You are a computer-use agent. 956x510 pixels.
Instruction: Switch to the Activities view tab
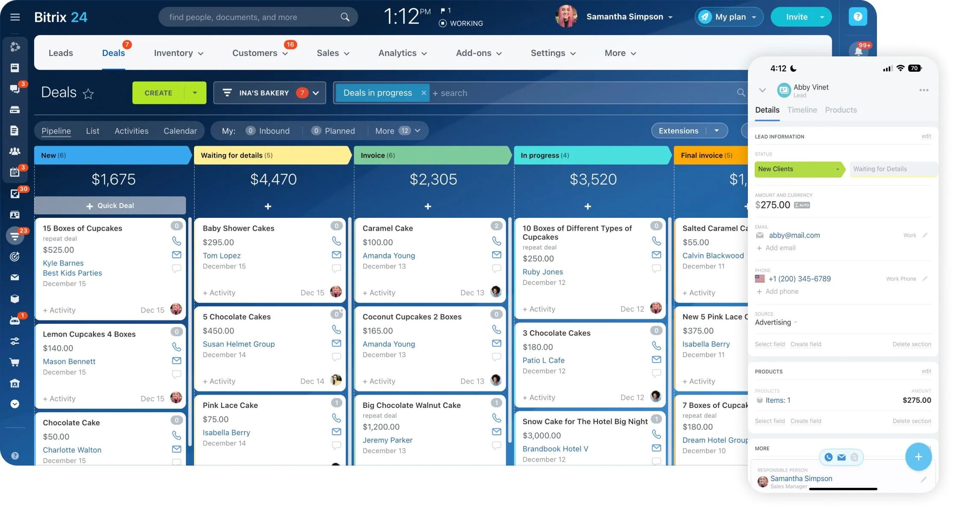pyautogui.click(x=131, y=131)
